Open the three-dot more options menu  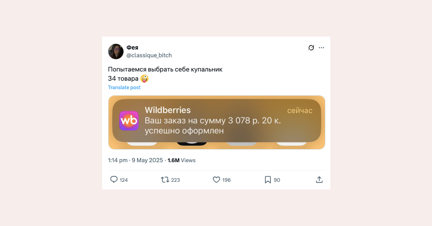(x=322, y=48)
